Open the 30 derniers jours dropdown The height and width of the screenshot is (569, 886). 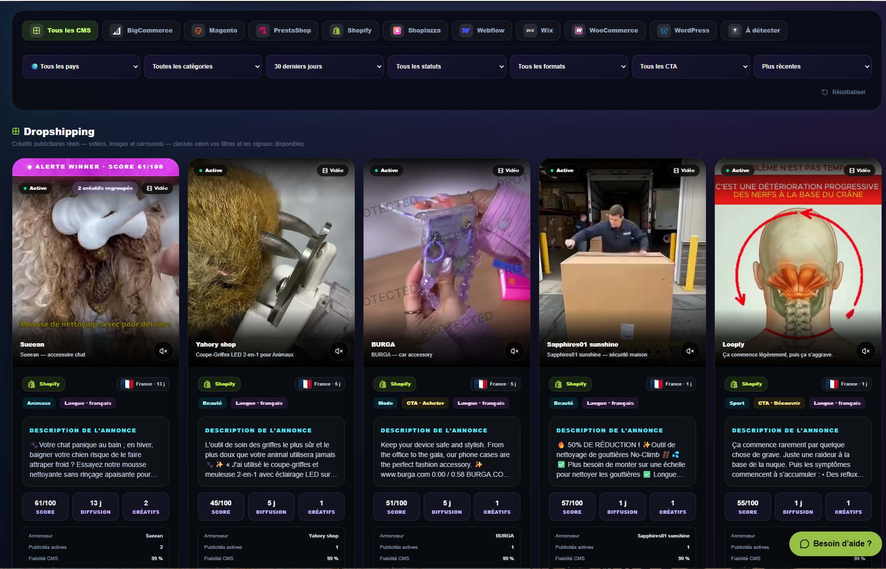[x=325, y=67]
